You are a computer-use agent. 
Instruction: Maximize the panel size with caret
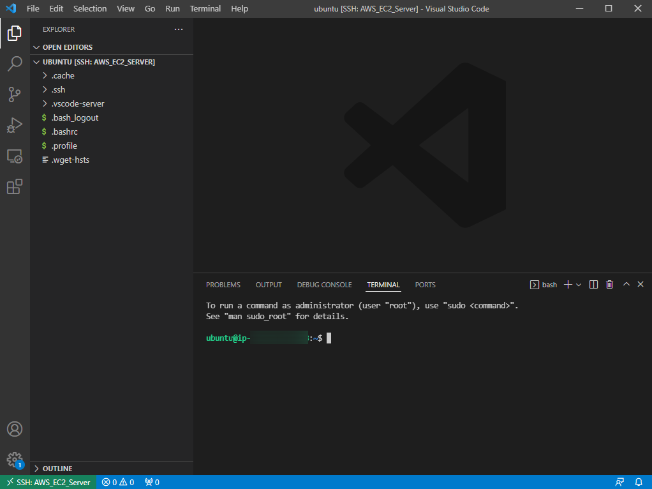pos(626,284)
